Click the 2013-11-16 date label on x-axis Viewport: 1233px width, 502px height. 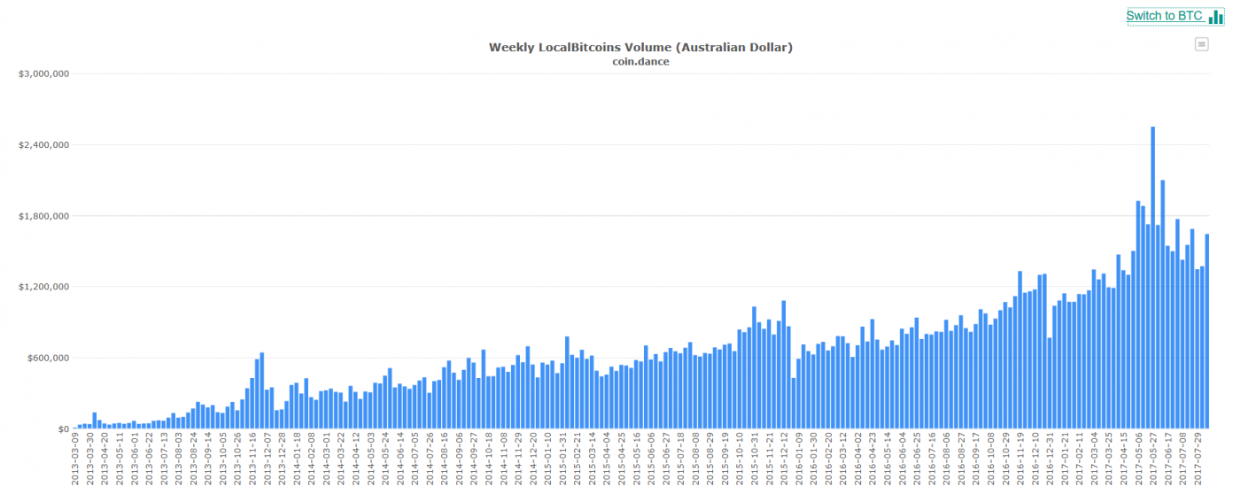tap(253, 459)
